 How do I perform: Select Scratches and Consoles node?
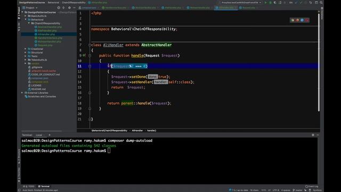point(42,97)
